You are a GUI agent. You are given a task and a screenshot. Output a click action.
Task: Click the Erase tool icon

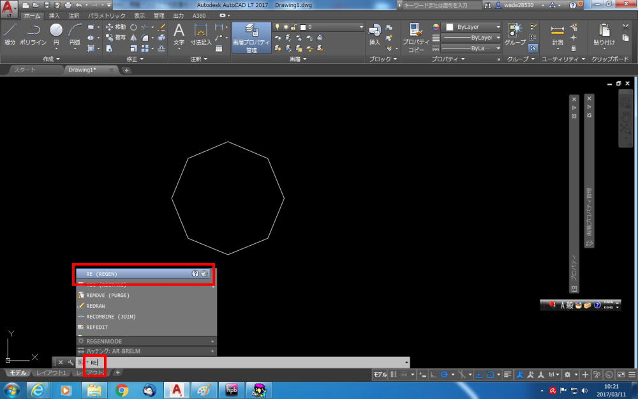coord(161,27)
